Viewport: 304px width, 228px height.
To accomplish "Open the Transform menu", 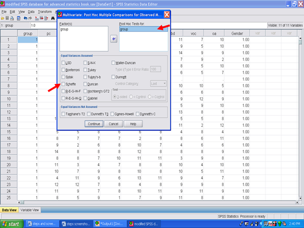I will 45,12.
